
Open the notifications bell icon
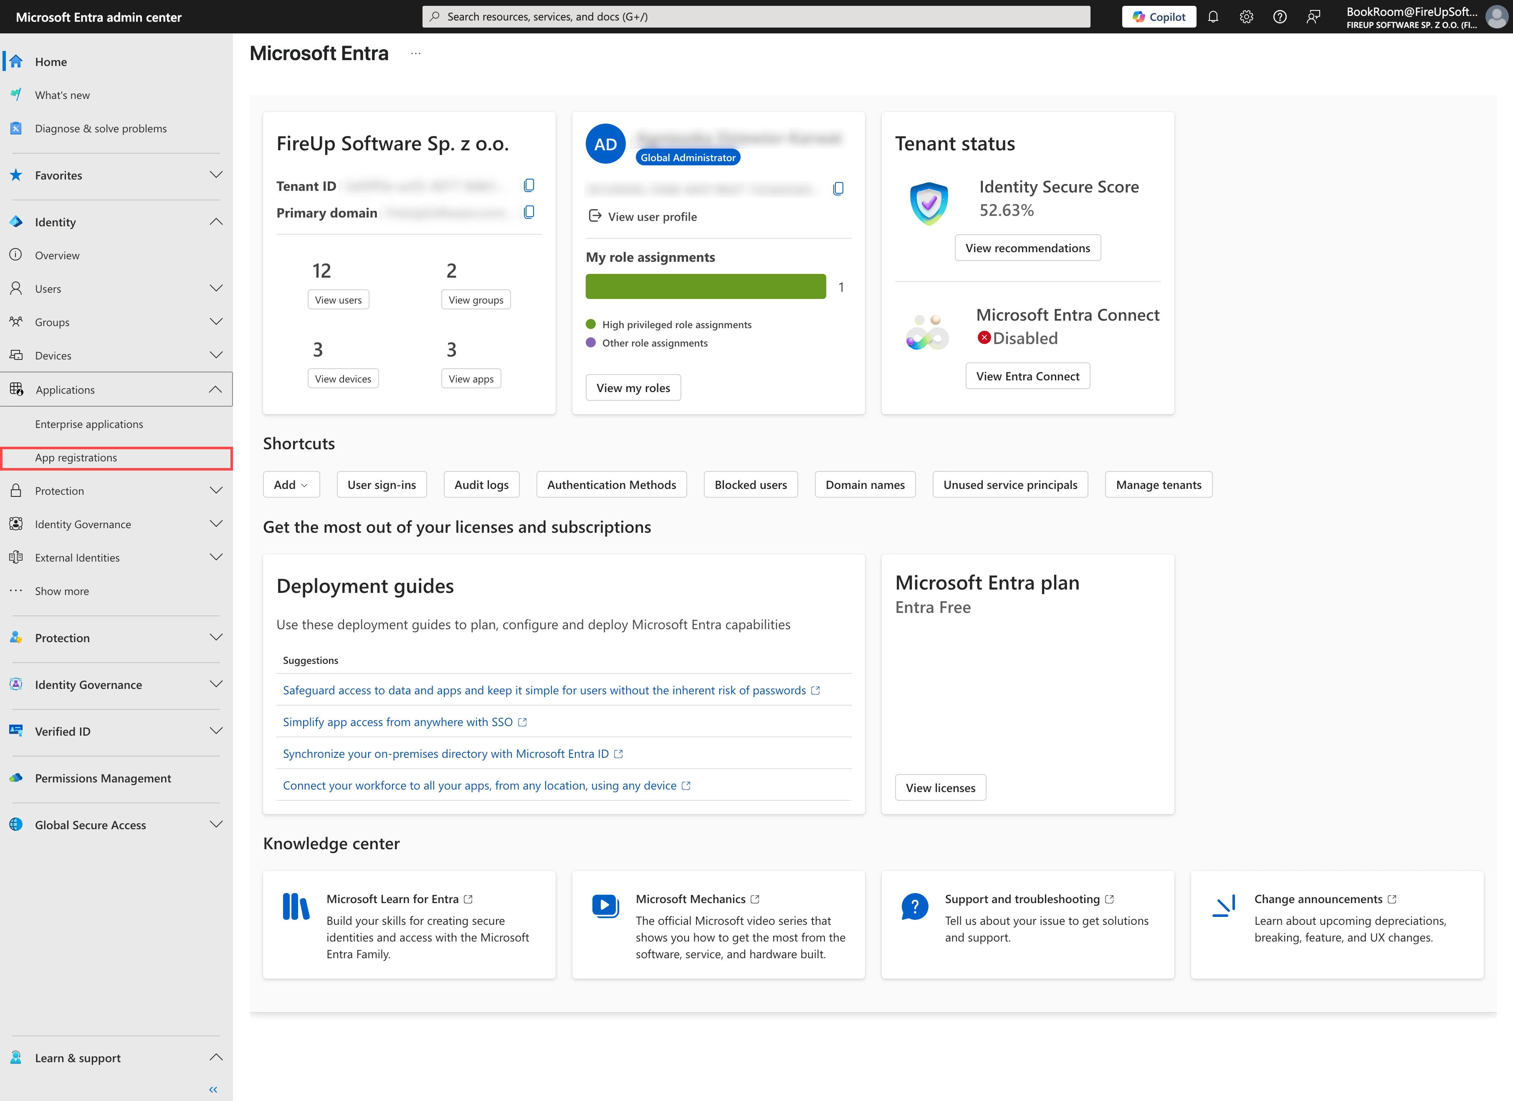(x=1213, y=17)
